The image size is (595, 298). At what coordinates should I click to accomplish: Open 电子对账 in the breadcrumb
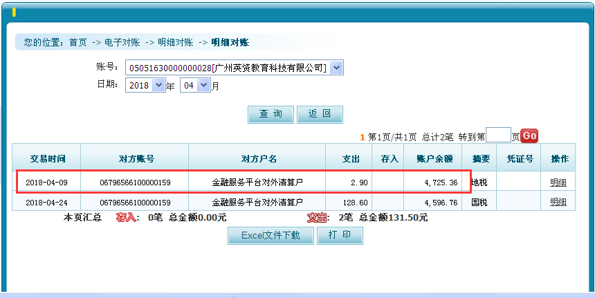tap(122, 42)
